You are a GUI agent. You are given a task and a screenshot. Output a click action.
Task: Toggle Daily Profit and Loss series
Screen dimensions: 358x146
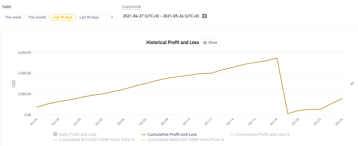click(78, 134)
